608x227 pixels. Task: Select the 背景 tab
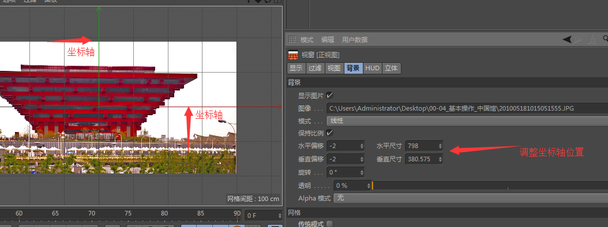(x=353, y=68)
